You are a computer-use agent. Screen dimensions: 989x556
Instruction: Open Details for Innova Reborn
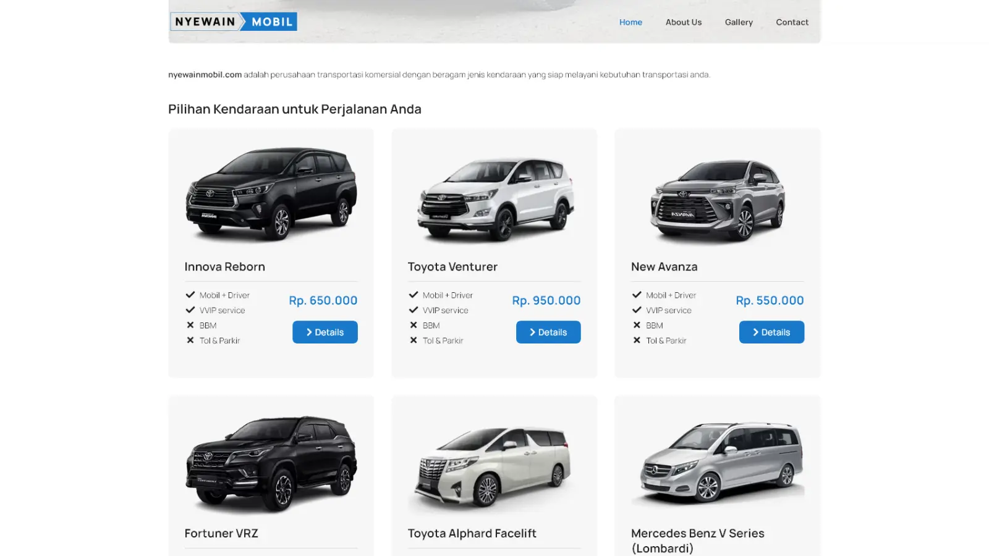tap(325, 332)
